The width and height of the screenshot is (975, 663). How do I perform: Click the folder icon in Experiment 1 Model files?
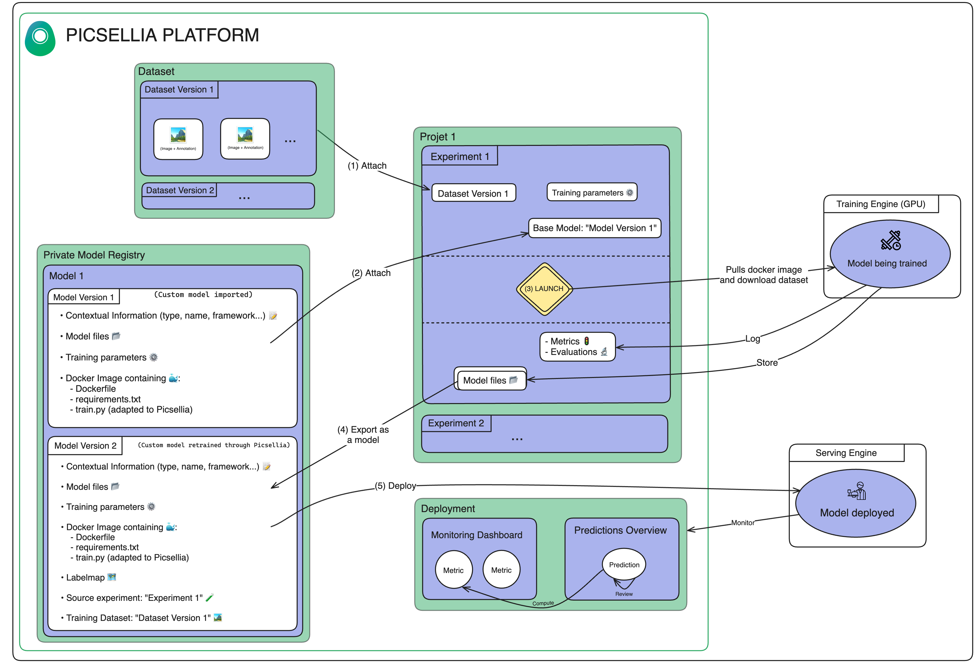pos(513,380)
